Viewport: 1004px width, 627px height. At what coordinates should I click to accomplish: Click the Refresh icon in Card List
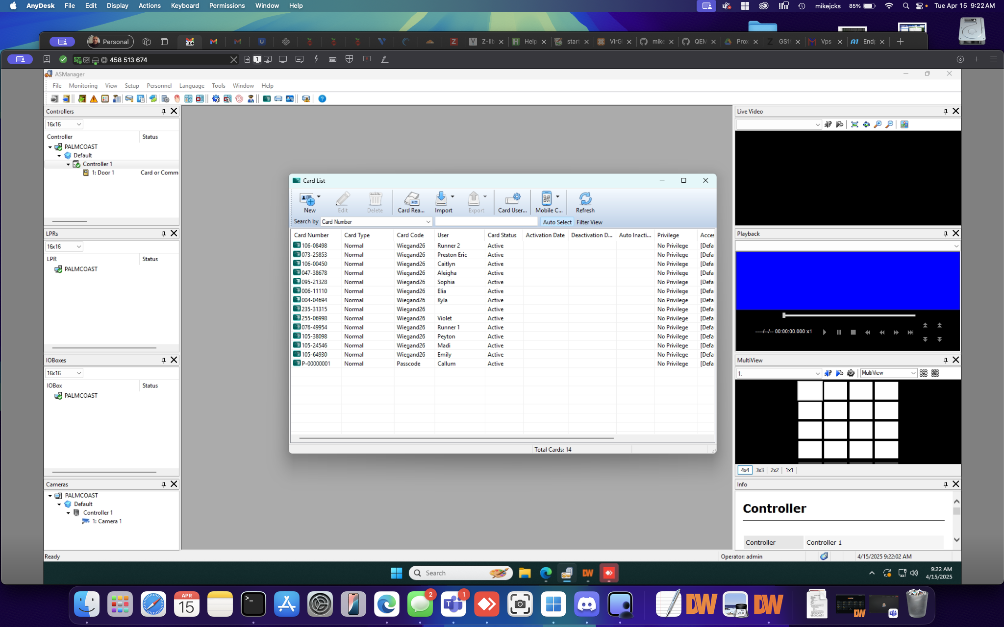[x=585, y=199]
